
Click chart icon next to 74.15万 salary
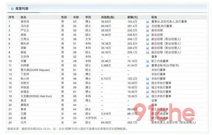tap(147, 61)
